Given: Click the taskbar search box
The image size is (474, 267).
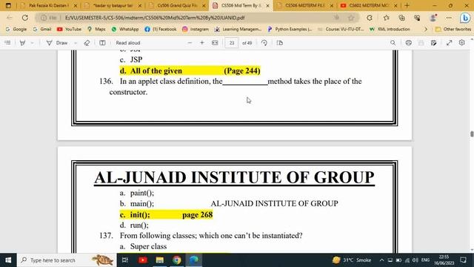Looking at the screenshot, I should [x=67, y=260].
